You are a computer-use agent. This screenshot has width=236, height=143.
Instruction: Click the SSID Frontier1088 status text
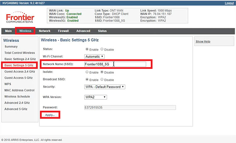coord(107,17)
